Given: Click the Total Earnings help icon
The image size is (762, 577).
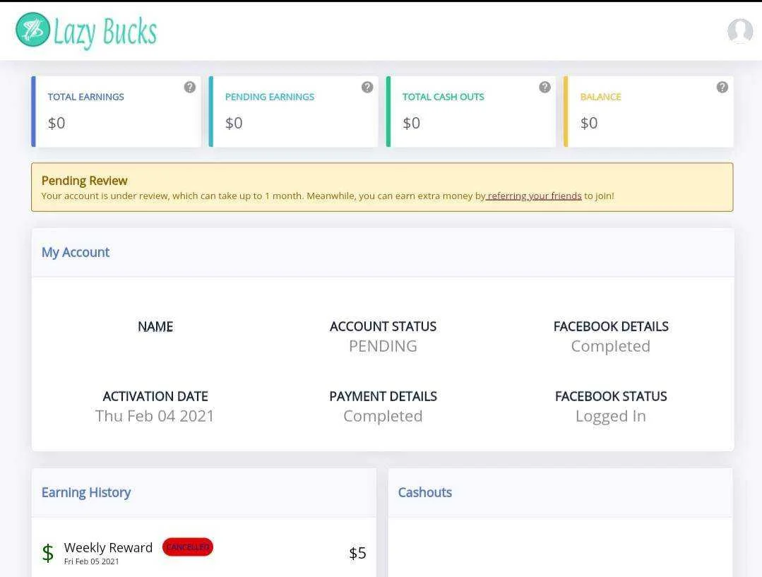Looking at the screenshot, I should tap(189, 87).
